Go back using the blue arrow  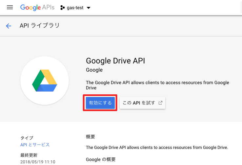pyautogui.click(x=9, y=26)
